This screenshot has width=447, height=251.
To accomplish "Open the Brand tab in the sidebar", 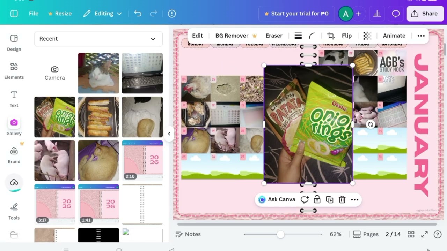I will click(14, 155).
